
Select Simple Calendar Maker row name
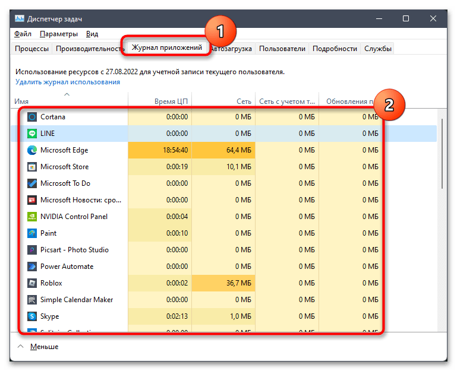(x=77, y=300)
